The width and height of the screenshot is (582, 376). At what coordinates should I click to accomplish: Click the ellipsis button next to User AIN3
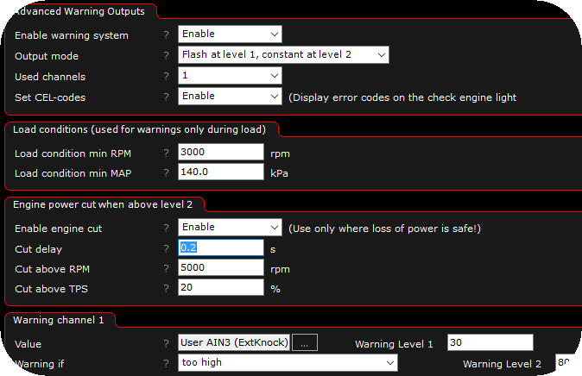[x=304, y=342]
